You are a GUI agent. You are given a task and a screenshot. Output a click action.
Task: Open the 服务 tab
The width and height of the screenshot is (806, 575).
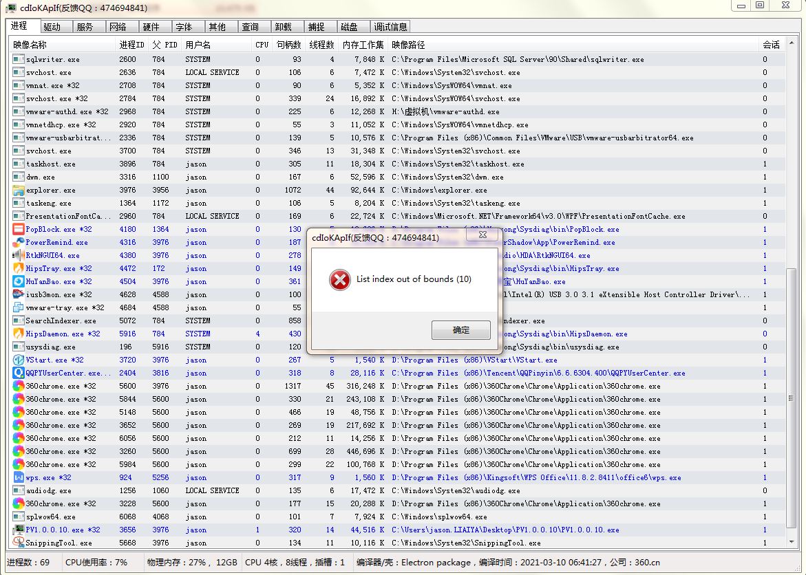[89, 27]
